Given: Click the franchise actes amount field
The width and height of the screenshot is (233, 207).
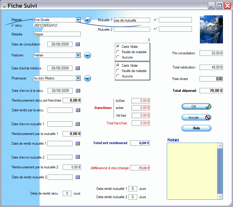Looking at the screenshot, I should coord(141,108).
